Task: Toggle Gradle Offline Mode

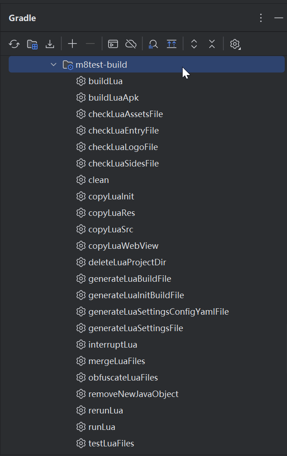Action: click(x=131, y=44)
